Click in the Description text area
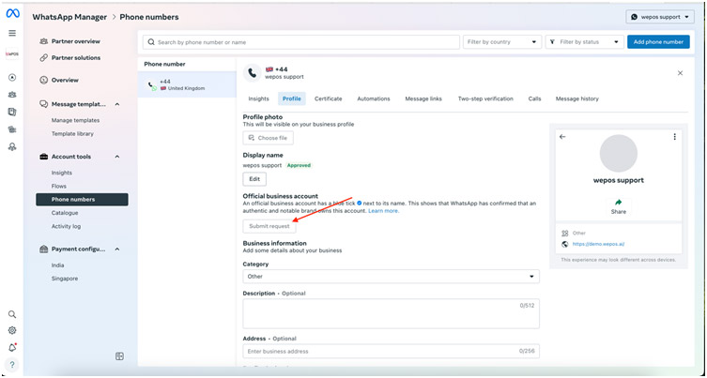 (x=391, y=313)
